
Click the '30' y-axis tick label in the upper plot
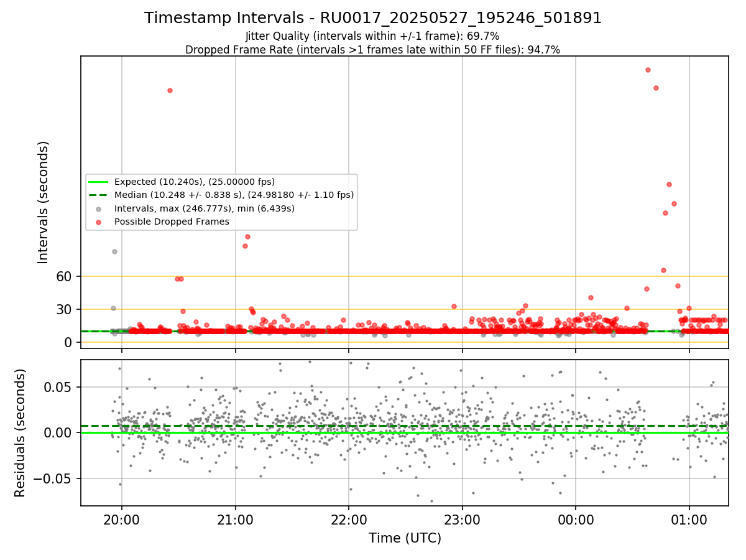point(65,309)
